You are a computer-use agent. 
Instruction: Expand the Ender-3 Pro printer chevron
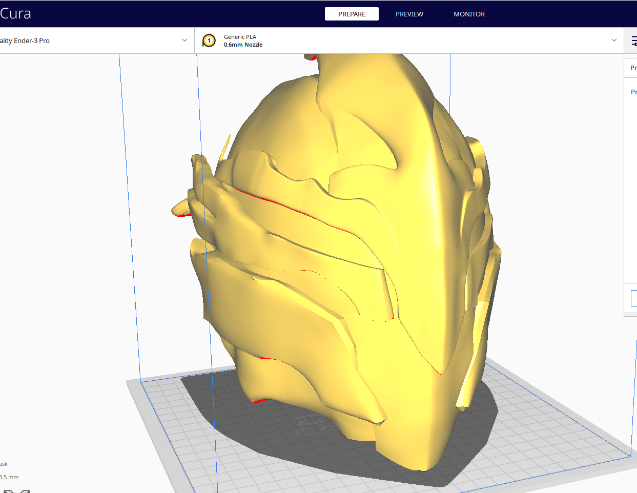tap(184, 40)
